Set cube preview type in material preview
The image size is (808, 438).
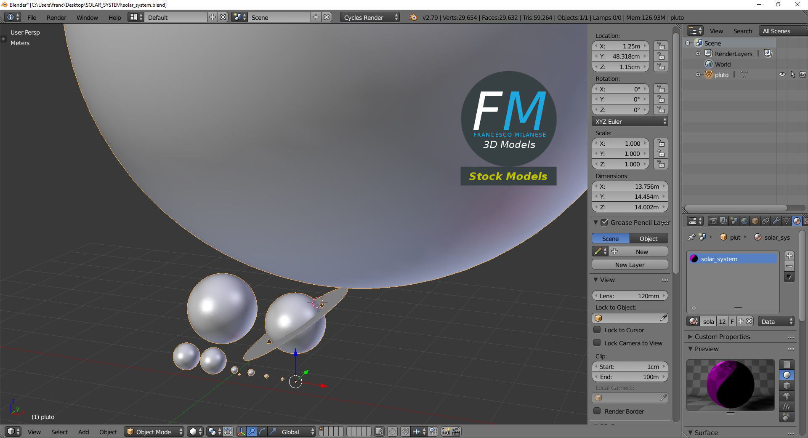point(787,385)
